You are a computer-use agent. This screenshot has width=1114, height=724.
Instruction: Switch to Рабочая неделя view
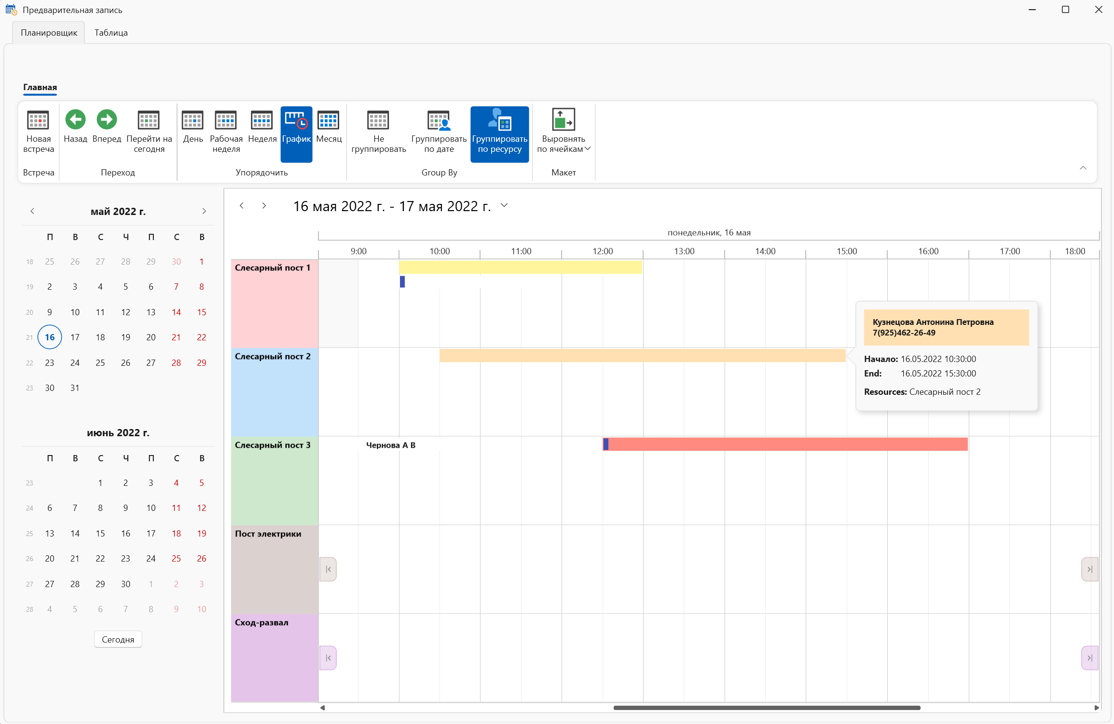[226, 133]
